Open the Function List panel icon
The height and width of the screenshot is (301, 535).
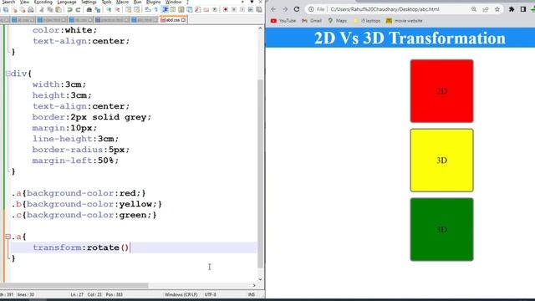coord(197,9)
